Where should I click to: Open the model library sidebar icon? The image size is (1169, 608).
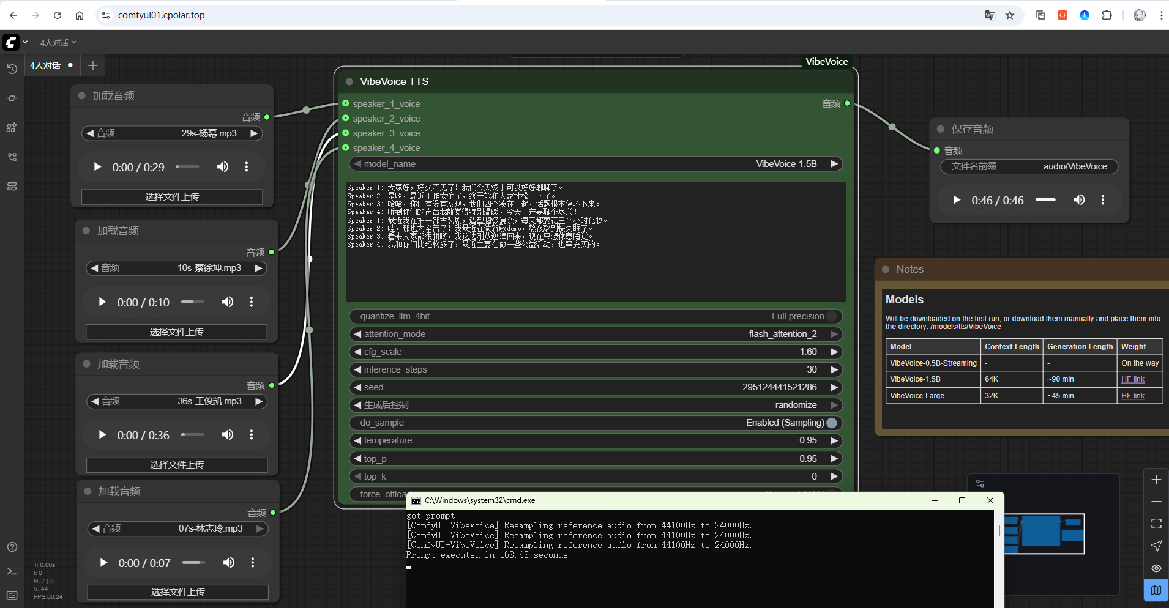pos(12,128)
